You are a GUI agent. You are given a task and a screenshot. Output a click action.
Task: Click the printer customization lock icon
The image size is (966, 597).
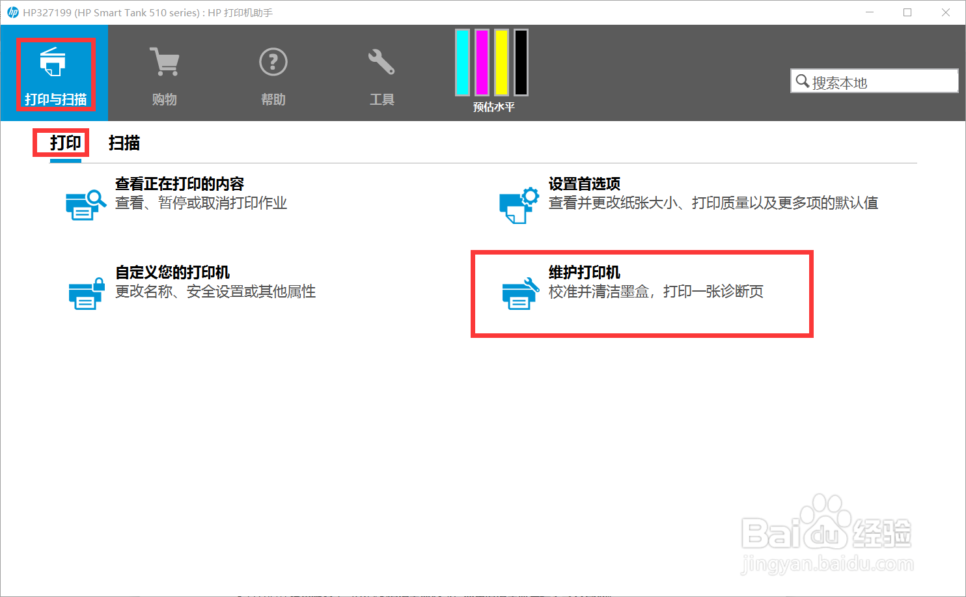[85, 293]
